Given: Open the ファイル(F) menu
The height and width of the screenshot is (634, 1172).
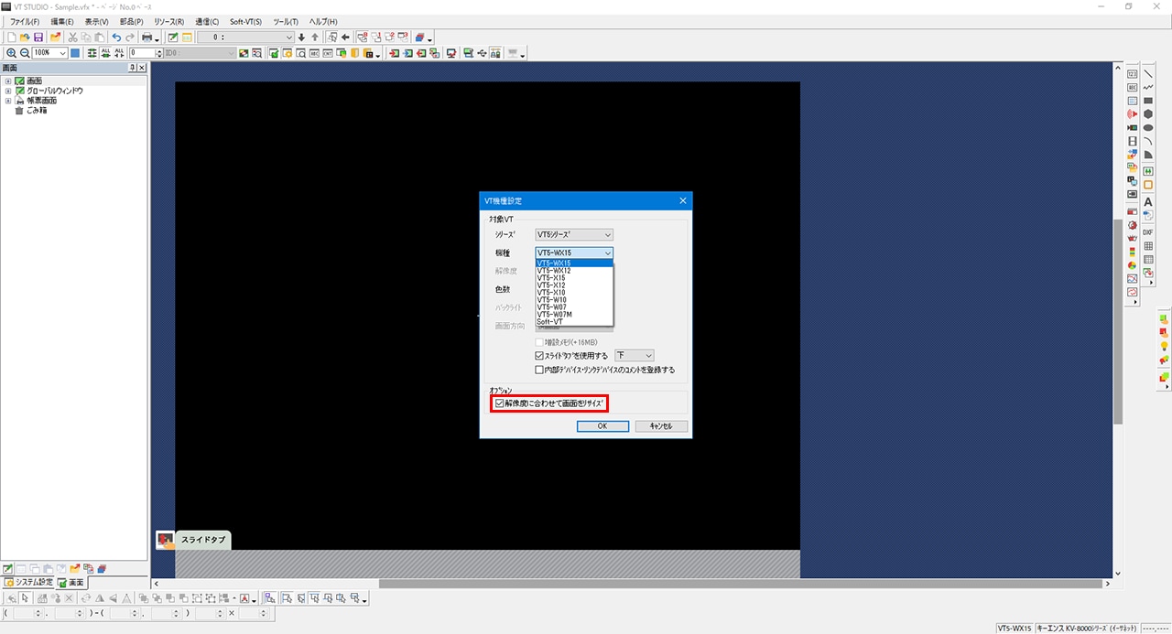Looking at the screenshot, I should [x=25, y=21].
